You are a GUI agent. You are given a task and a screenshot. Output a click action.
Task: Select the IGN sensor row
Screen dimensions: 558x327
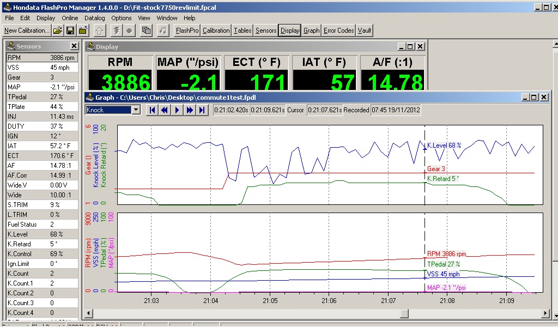42,136
